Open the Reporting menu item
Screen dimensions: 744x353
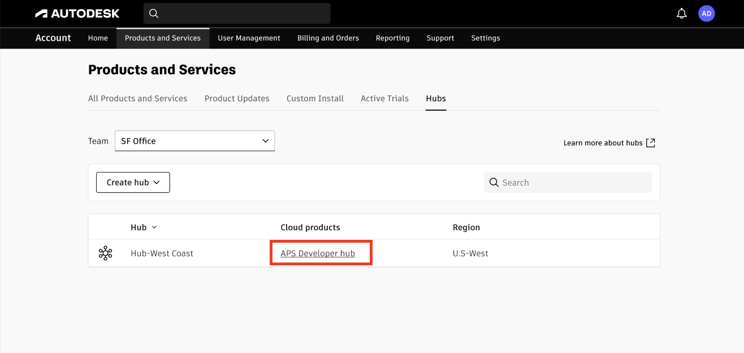[392, 38]
